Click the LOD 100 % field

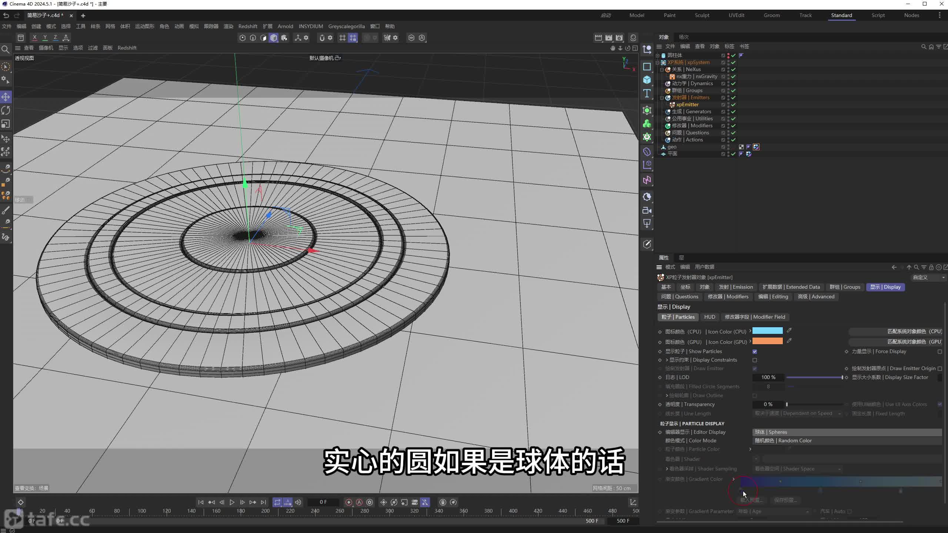click(768, 377)
